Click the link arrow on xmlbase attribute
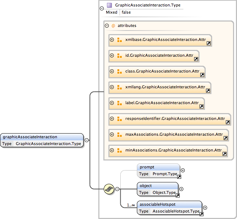Viewport: 237px width, 219px height. click(208, 43)
